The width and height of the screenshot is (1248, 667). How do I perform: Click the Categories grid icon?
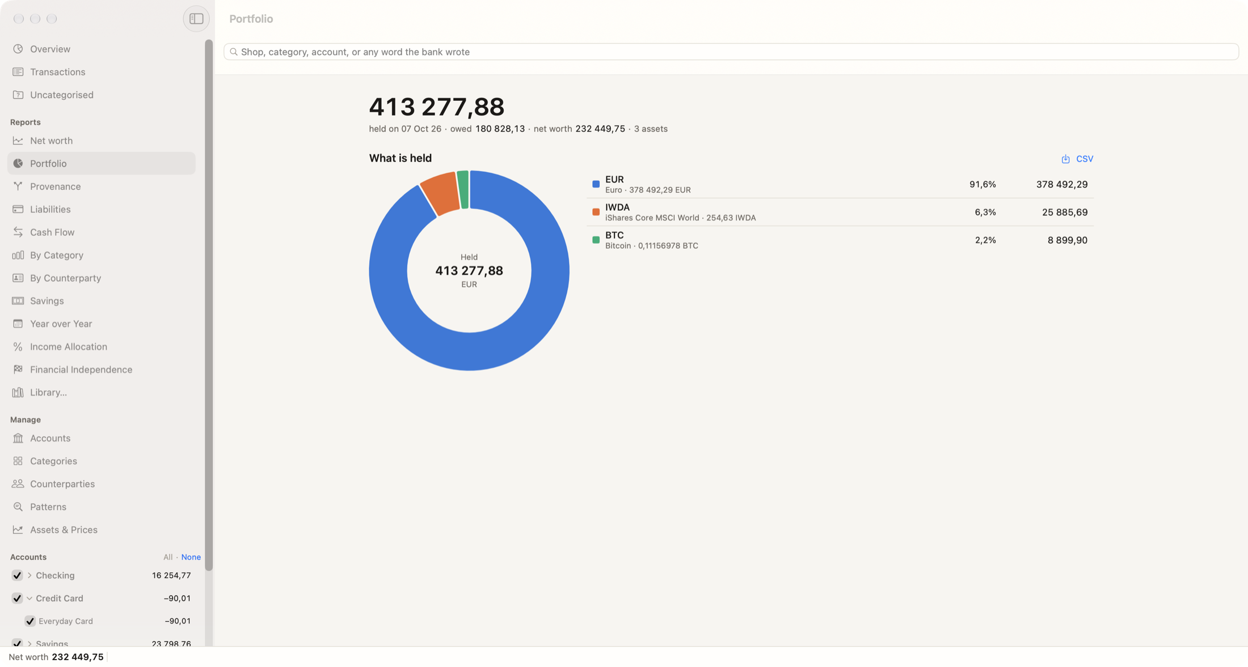(18, 461)
